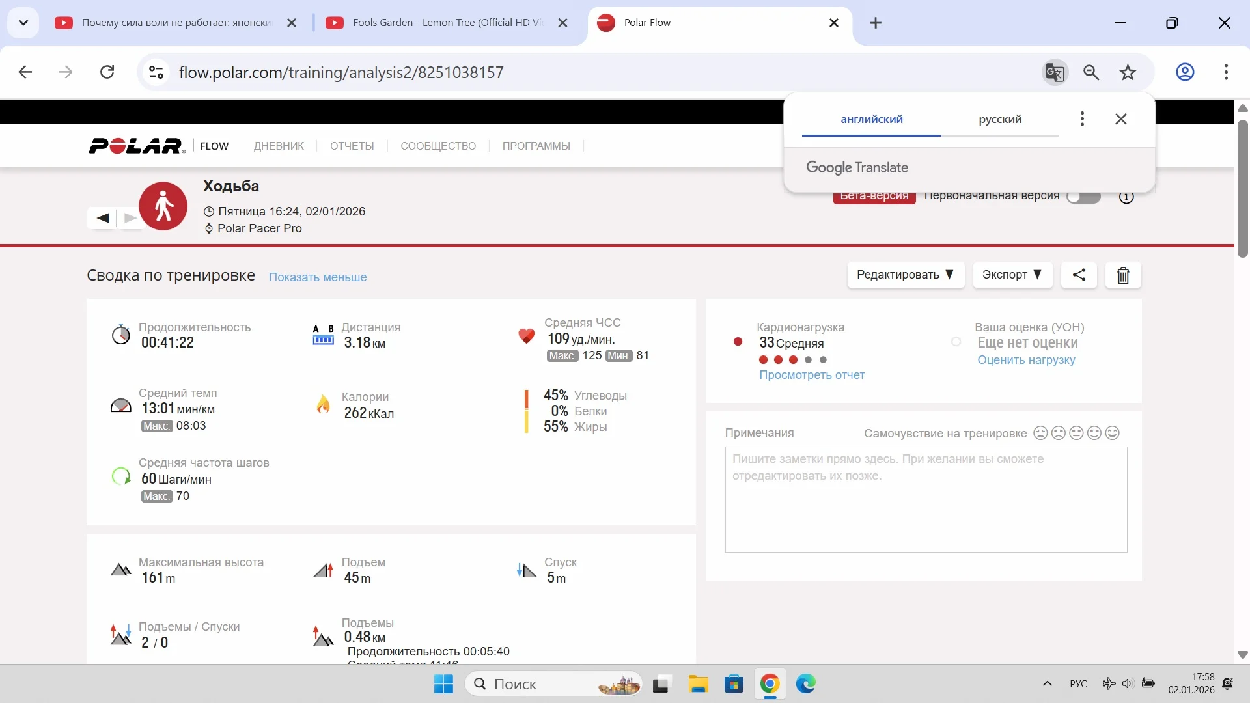The height and width of the screenshot is (703, 1250).
Task: Go to previous training with left arrow
Action: (103, 218)
